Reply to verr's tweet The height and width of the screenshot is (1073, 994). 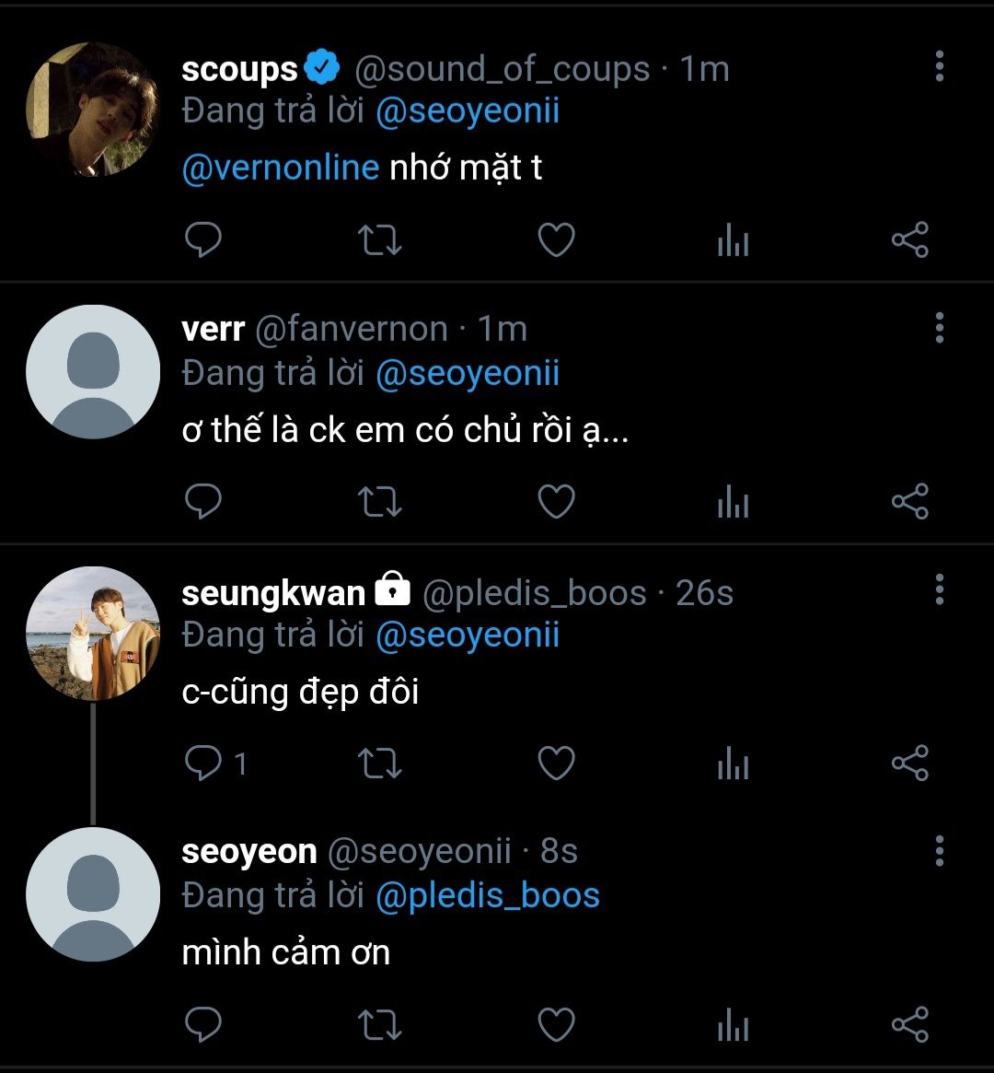203,502
